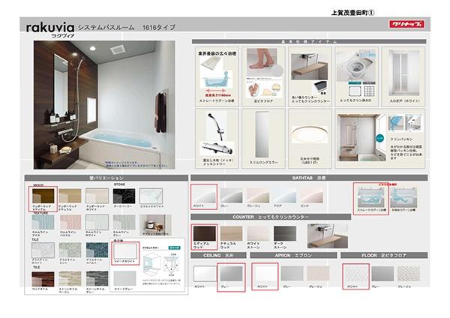Select the greige bathtub color
Screen dimensions: 450x318
click(258, 196)
